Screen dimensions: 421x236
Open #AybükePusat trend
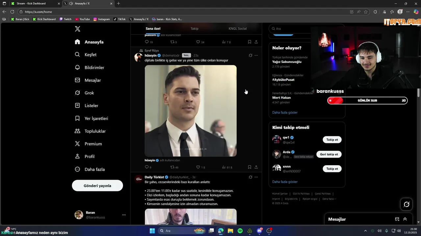tap(283, 80)
